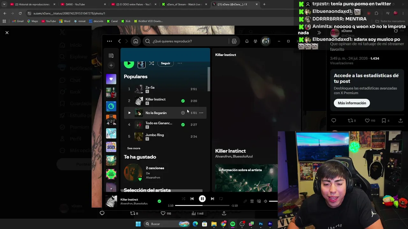This screenshot has height=229, width=408.
Task: Open the 2023 playlist thumbnail in sidebar
Action: coord(111,147)
